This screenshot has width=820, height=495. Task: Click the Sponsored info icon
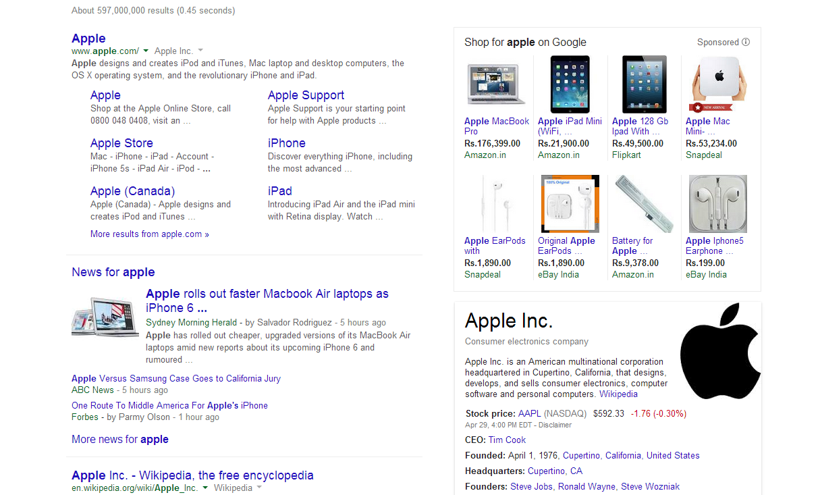coord(746,42)
